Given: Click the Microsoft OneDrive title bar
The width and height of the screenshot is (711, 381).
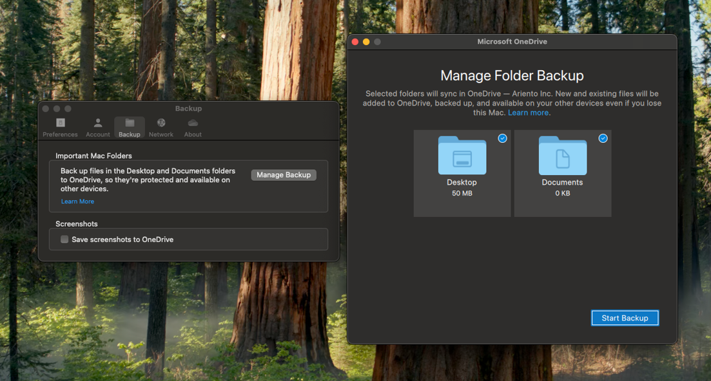Looking at the screenshot, I should tap(512, 41).
